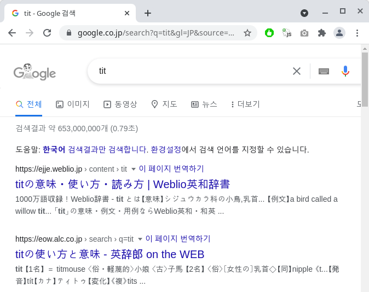Open the JS toggle extension icon
The height and width of the screenshot is (292, 369).
(287, 33)
